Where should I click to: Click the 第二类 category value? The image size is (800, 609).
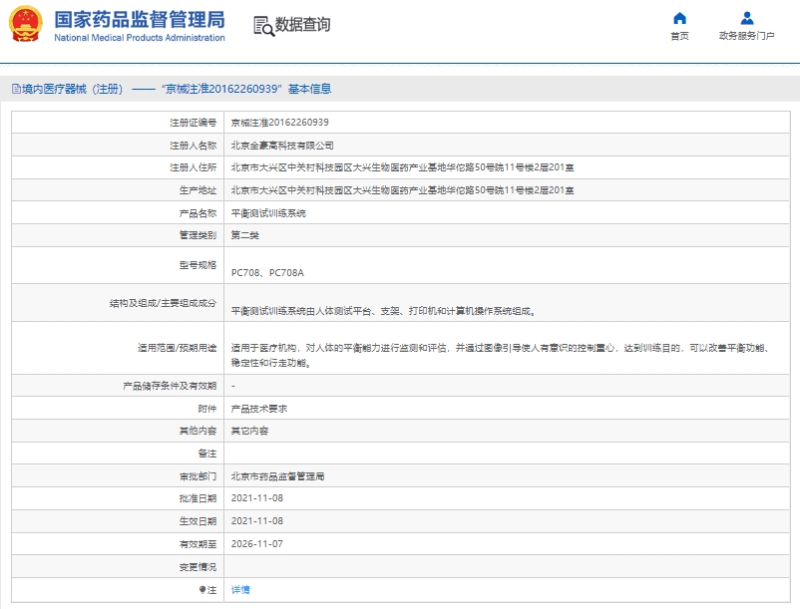tap(245, 235)
